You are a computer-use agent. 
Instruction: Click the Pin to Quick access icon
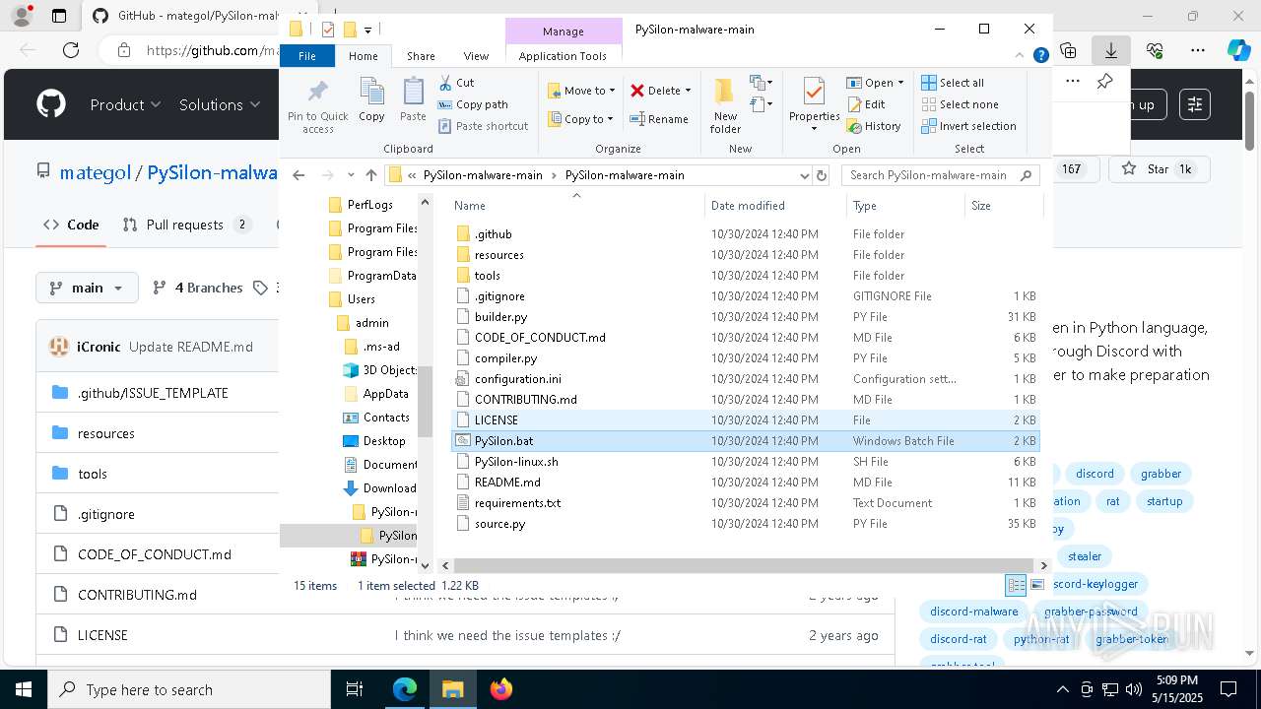coord(317,106)
